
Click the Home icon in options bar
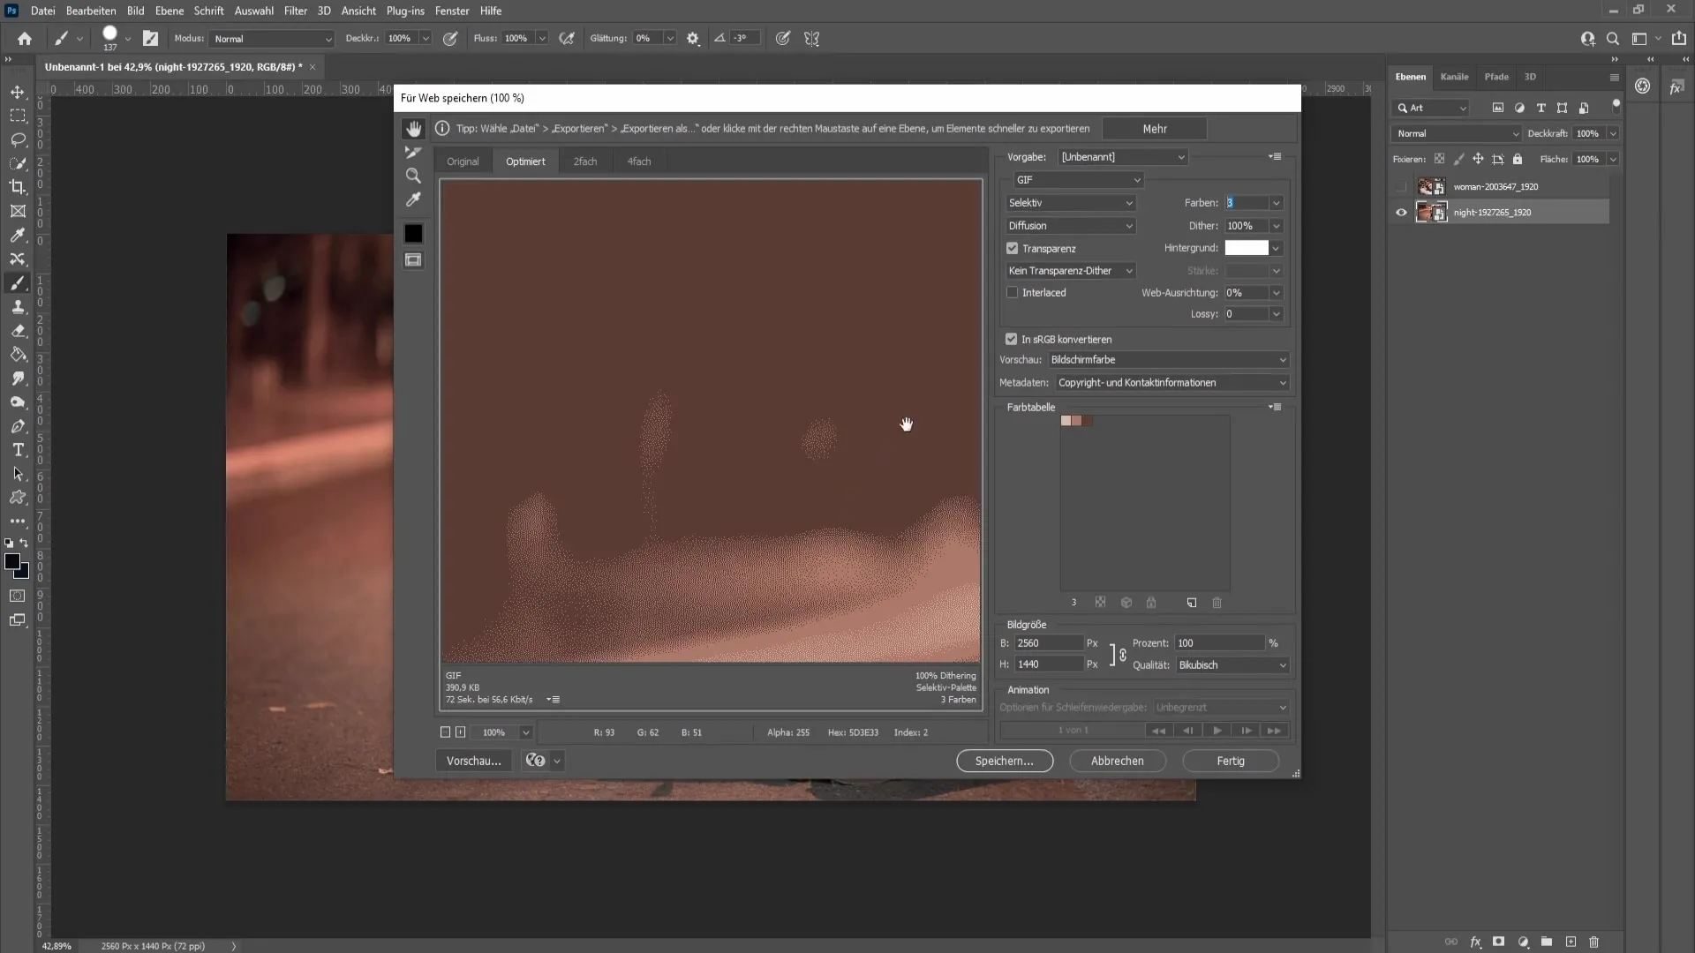25,39
